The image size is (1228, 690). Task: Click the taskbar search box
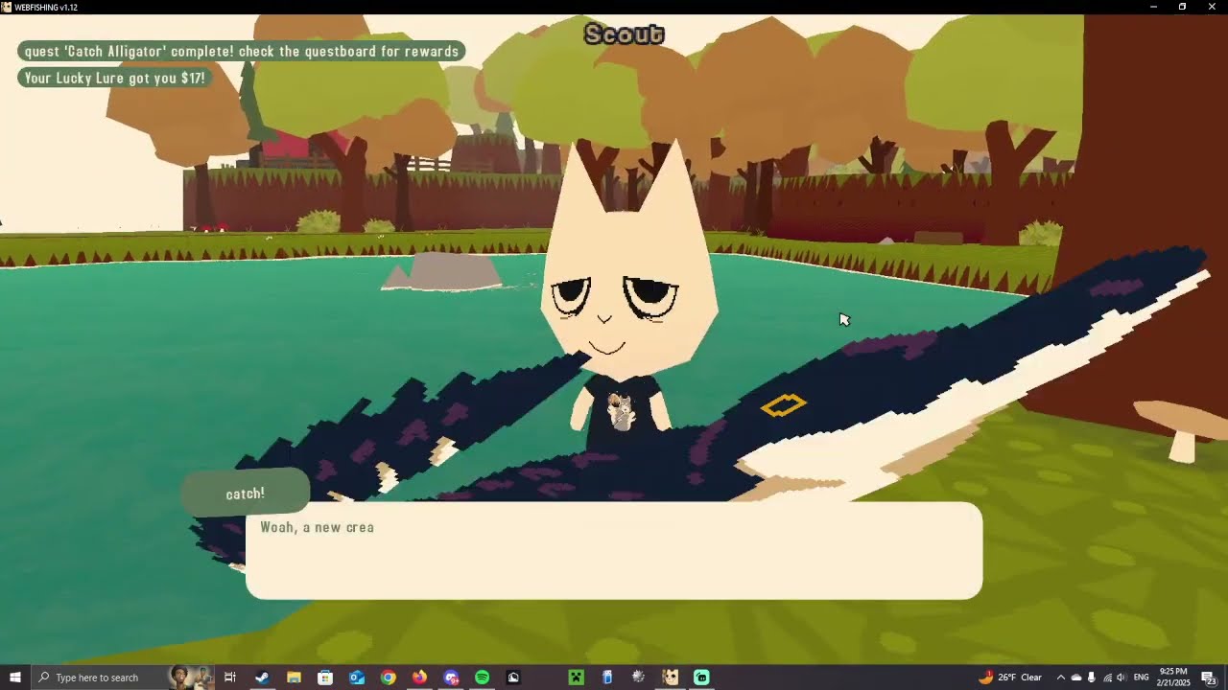pyautogui.click(x=122, y=678)
